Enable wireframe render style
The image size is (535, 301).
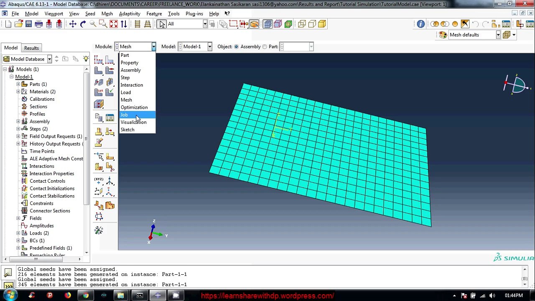click(x=302, y=24)
